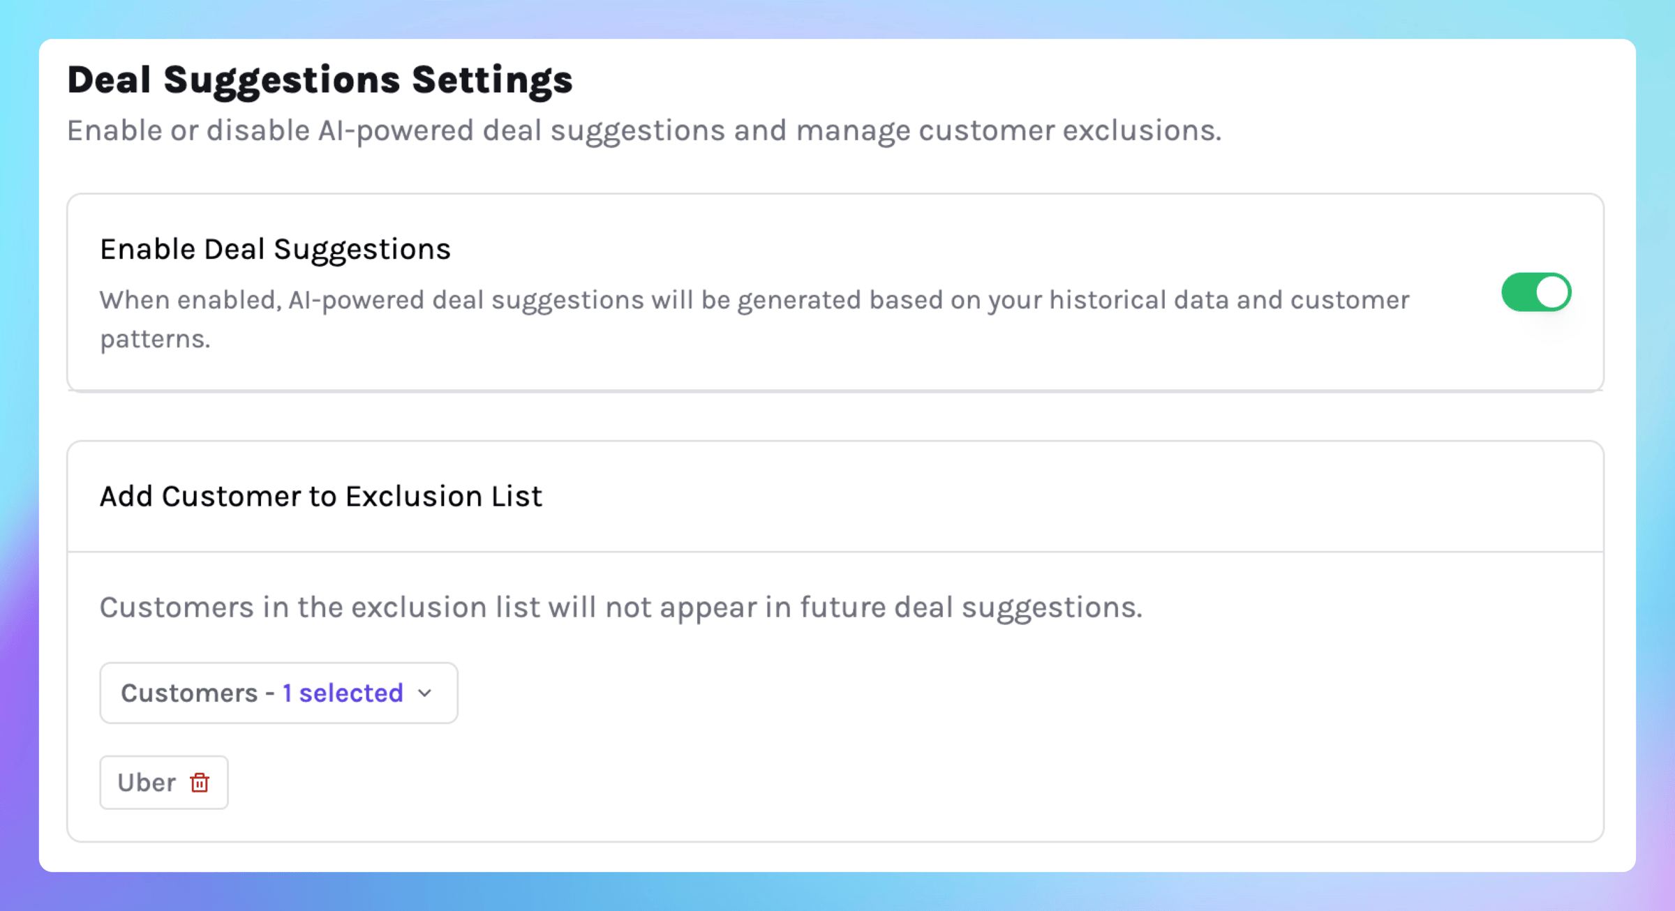Click the note about customers in exclusion list
The height and width of the screenshot is (911, 1675).
[x=620, y=608]
